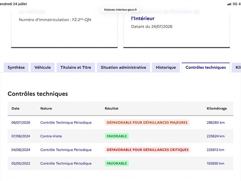Click the Favorable badge for 05/05/2022
The height and width of the screenshot is (181, 241).
[117, 163]
